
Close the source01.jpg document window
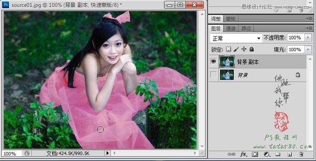(194, 5)
